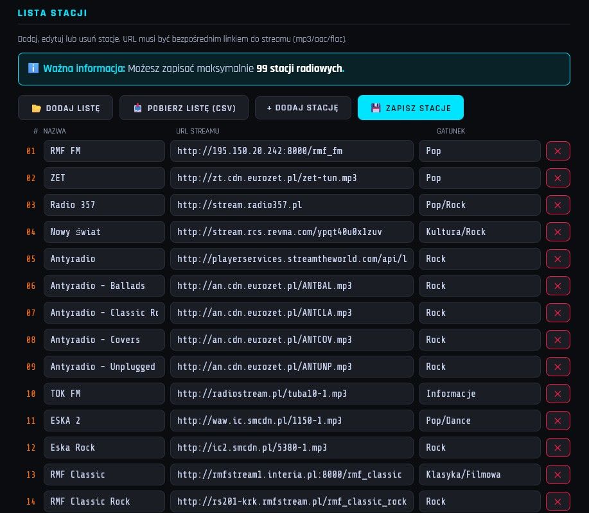The width and height of the screenshot is (589, 513).
Task: Click the Klasyka/Filmowa genre field
Action: coord(479,474)
